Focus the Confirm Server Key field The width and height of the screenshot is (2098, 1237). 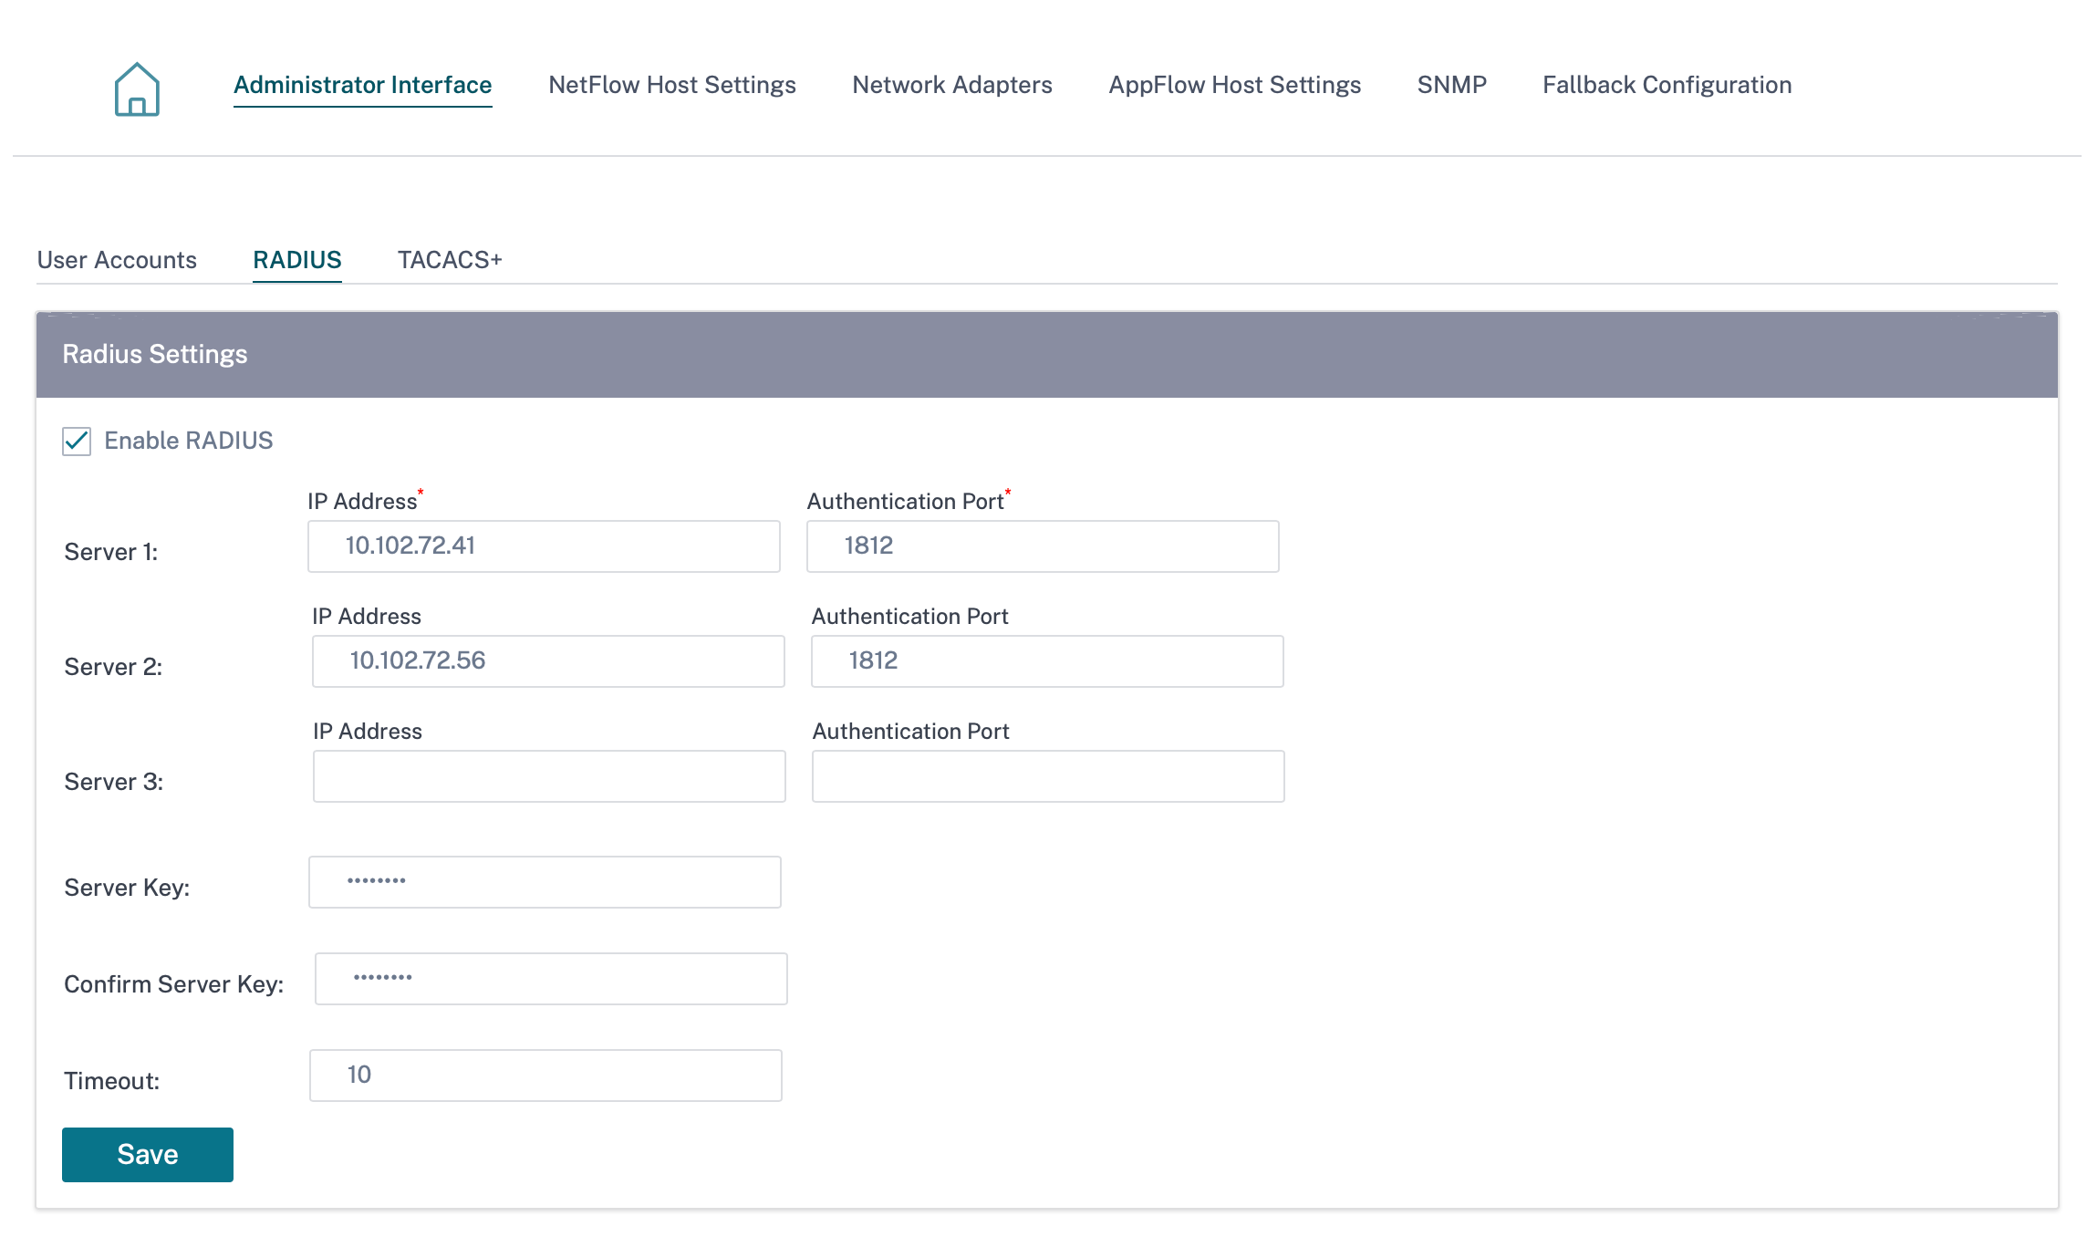coord(551,979)
